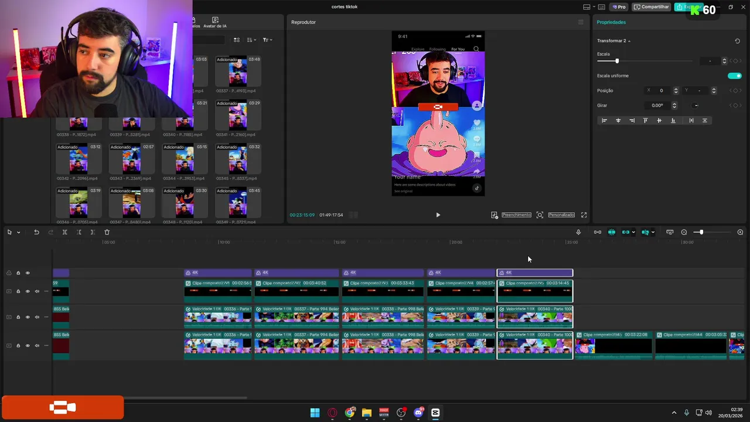
Task: Select the Propriedades tab
Action: pos(611,22)
